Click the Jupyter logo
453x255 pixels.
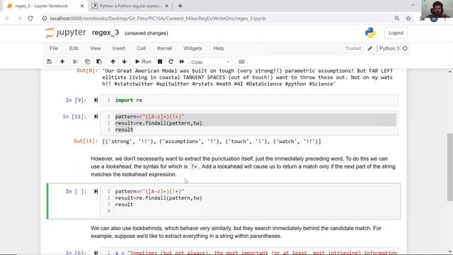click(x=66, y=33)
